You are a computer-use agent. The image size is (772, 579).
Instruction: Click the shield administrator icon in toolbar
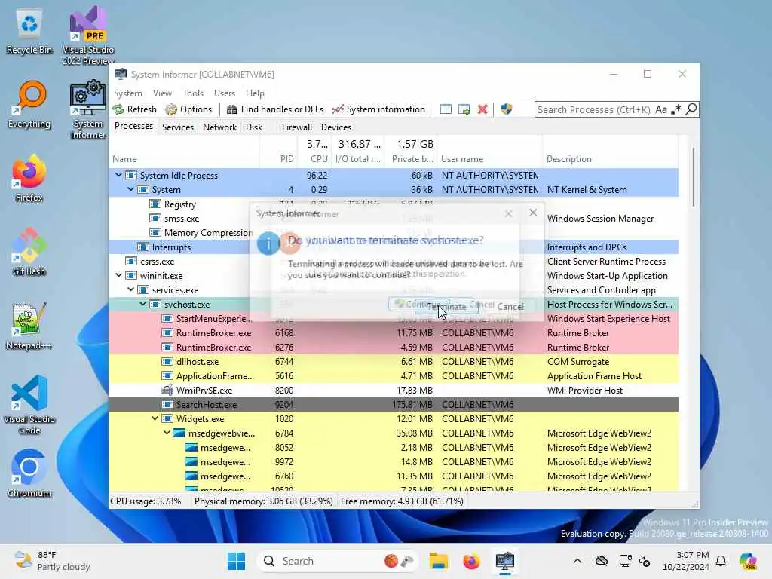click(506, 109)
